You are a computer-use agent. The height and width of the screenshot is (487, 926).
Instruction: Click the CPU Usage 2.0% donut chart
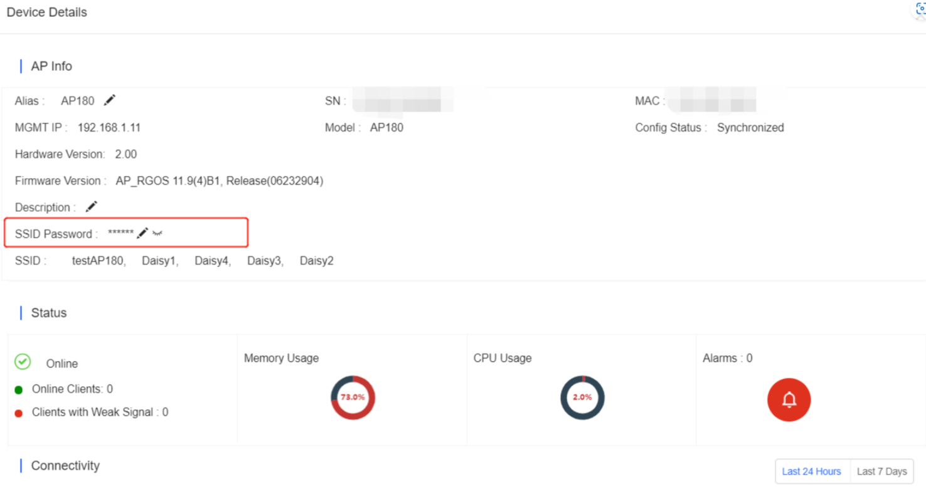pos(582,397)
